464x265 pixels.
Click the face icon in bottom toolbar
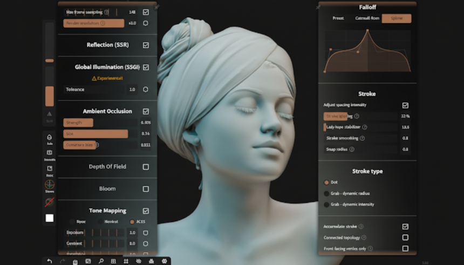(x=164, y=261)
